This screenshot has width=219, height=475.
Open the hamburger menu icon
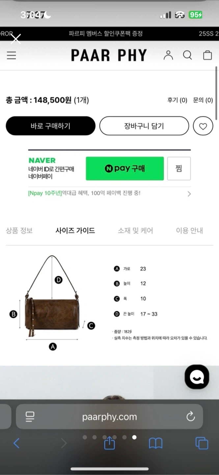(x=12, y=55)
